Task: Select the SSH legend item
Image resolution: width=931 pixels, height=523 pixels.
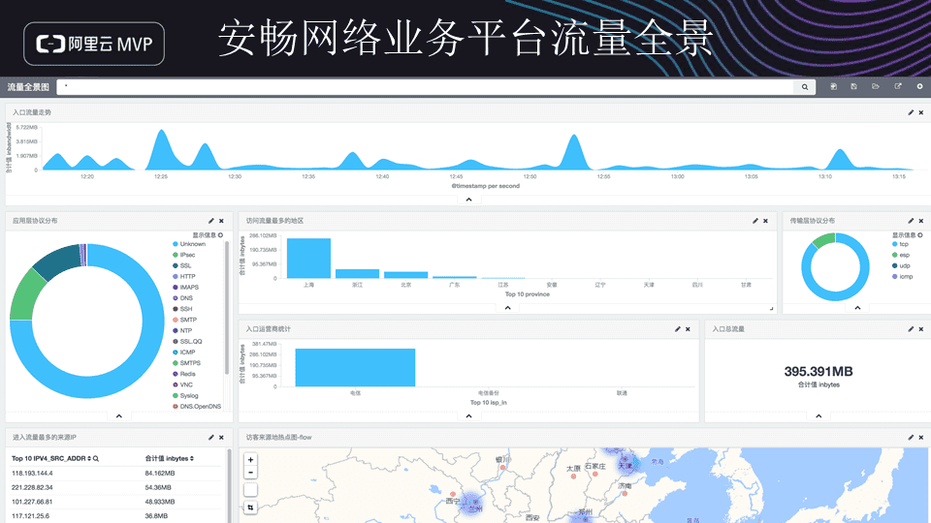Action: (182, 309)
